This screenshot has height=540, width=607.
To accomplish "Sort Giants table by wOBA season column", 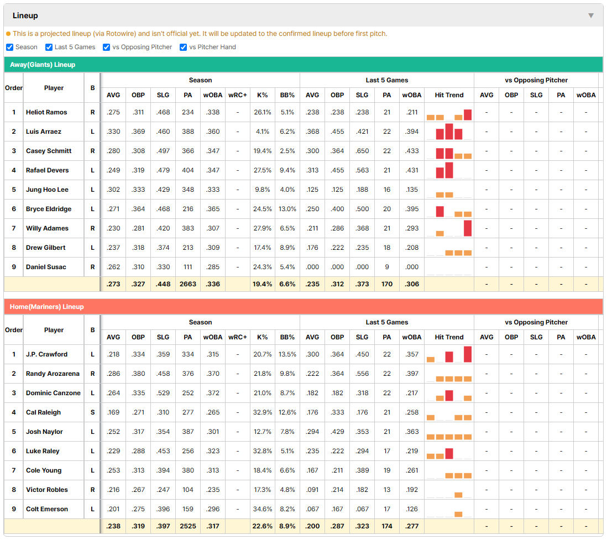I will click(x=212, y=95).
